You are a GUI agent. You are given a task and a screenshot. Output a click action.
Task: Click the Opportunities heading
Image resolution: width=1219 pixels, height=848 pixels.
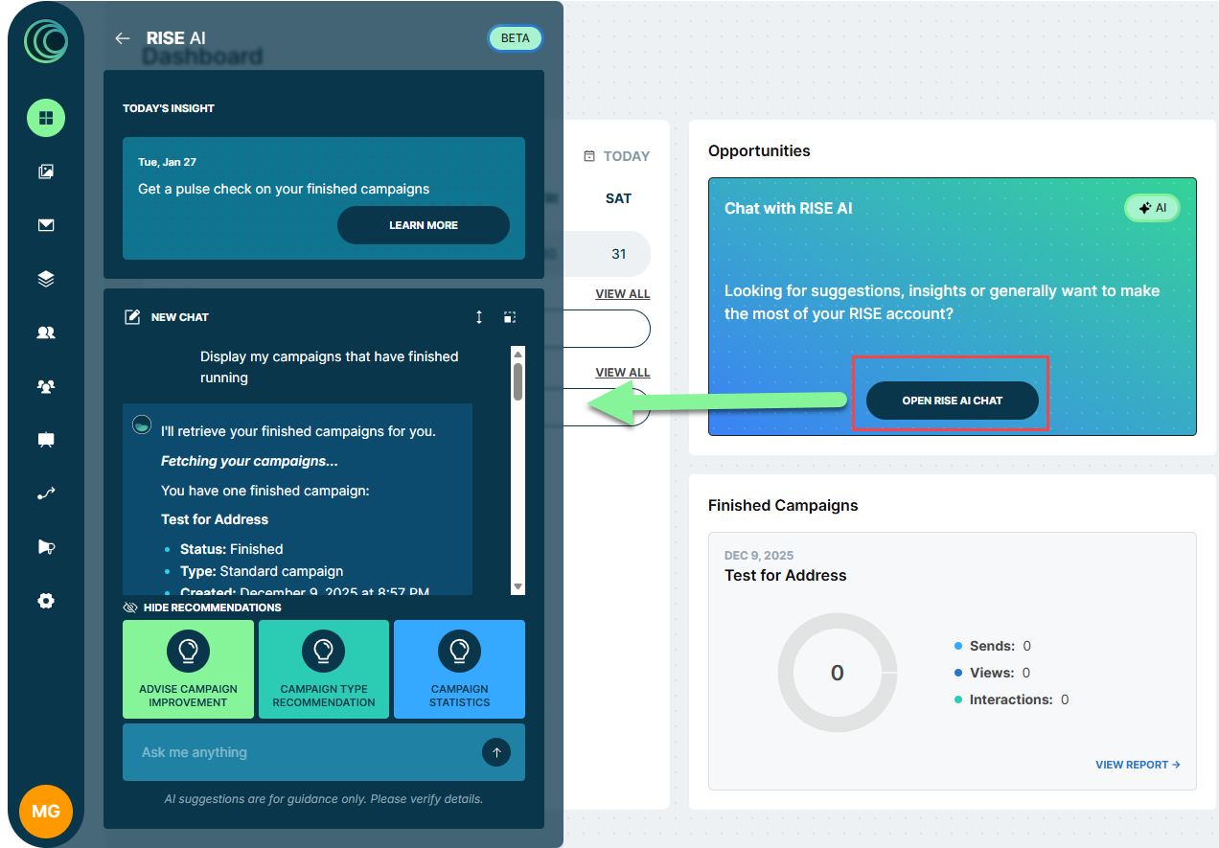pyautogui.click(x=759, y=150)
